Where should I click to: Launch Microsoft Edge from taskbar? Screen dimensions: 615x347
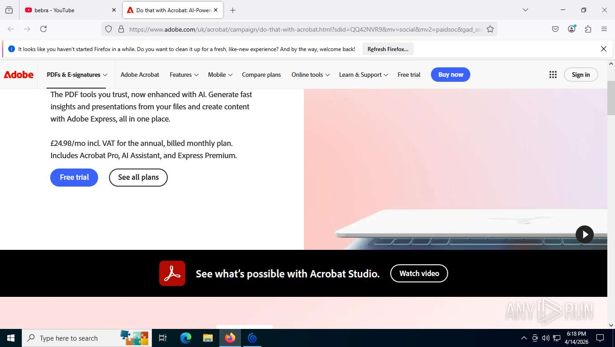[186, 338]
